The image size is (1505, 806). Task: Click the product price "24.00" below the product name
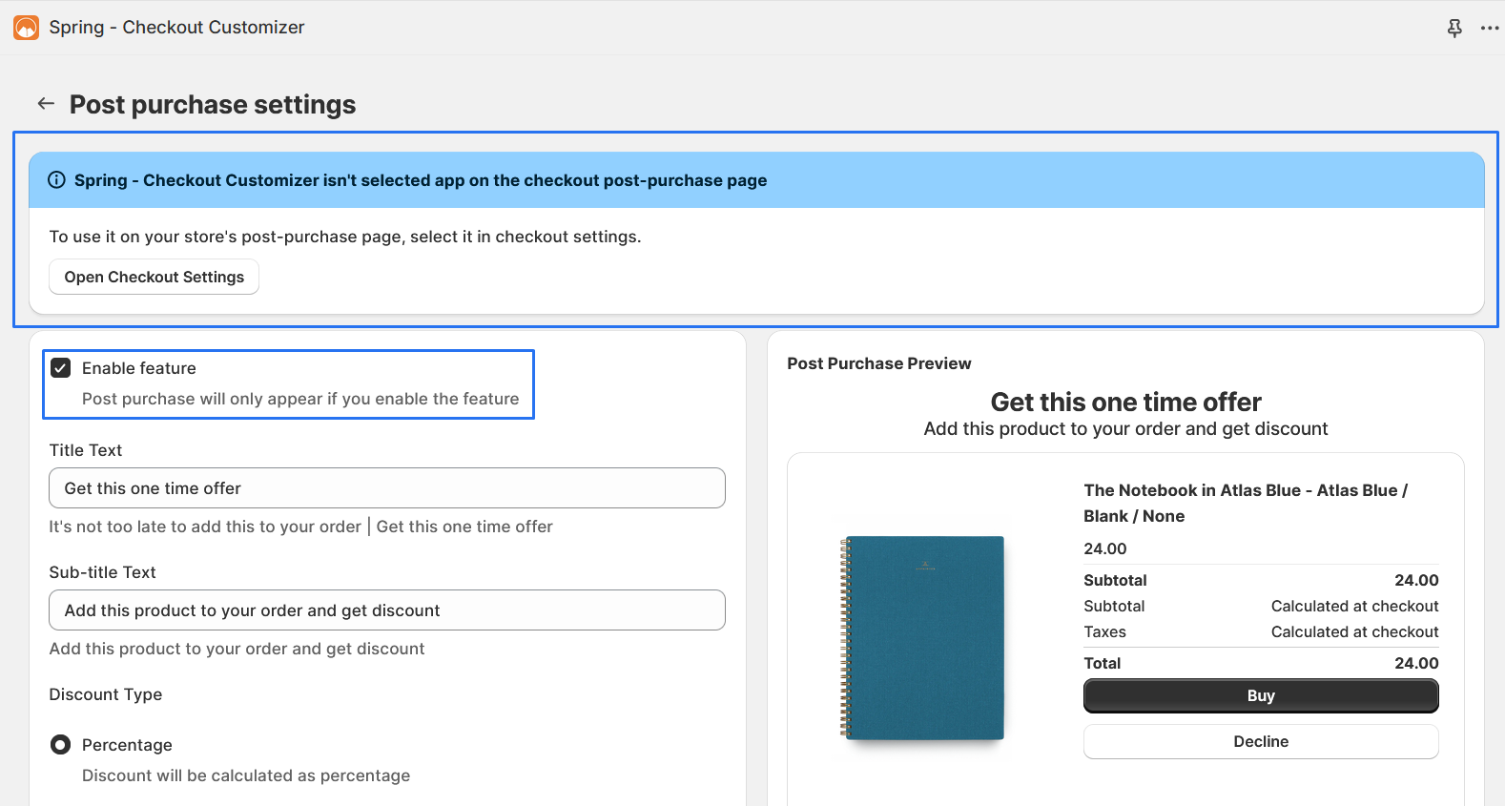[x=1105, y=548]
